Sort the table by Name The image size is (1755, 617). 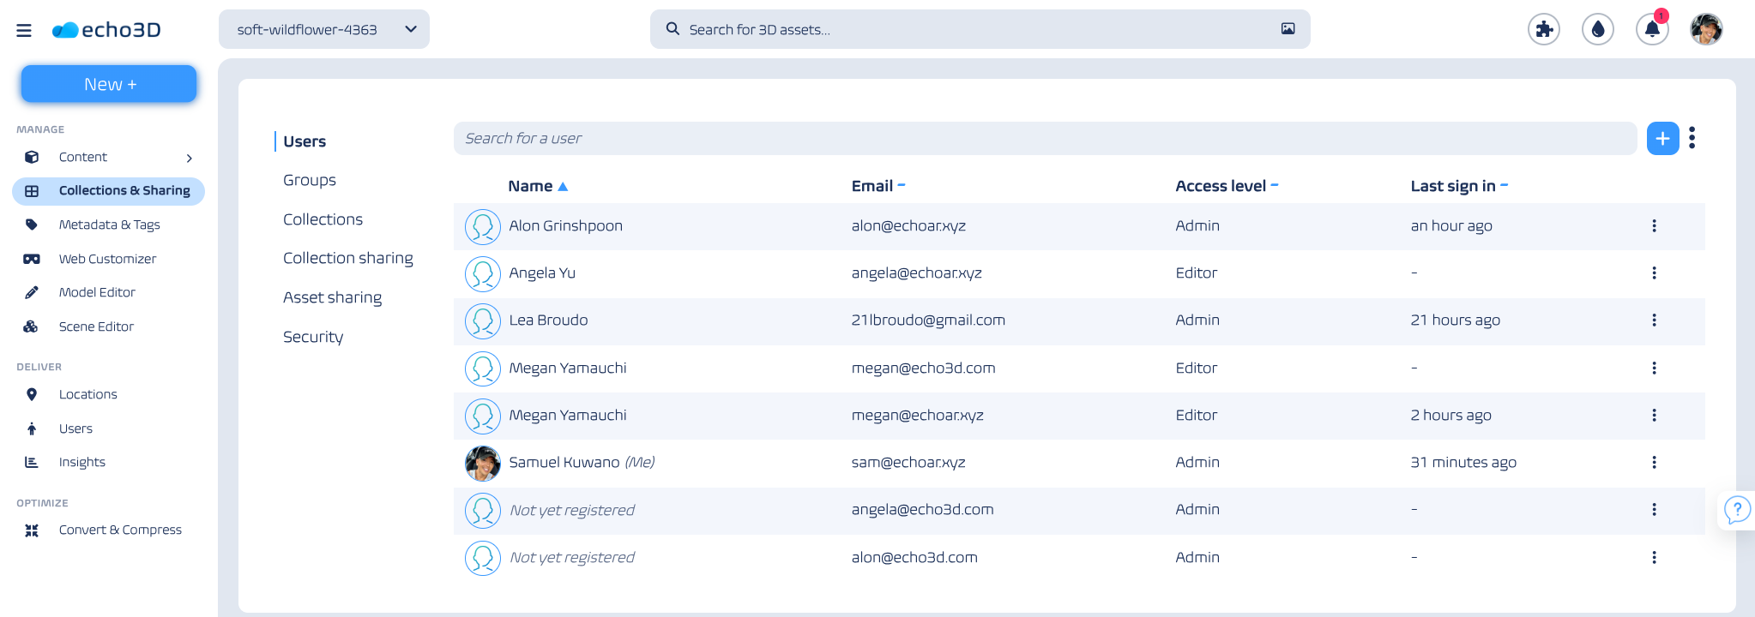pos(538,186)
